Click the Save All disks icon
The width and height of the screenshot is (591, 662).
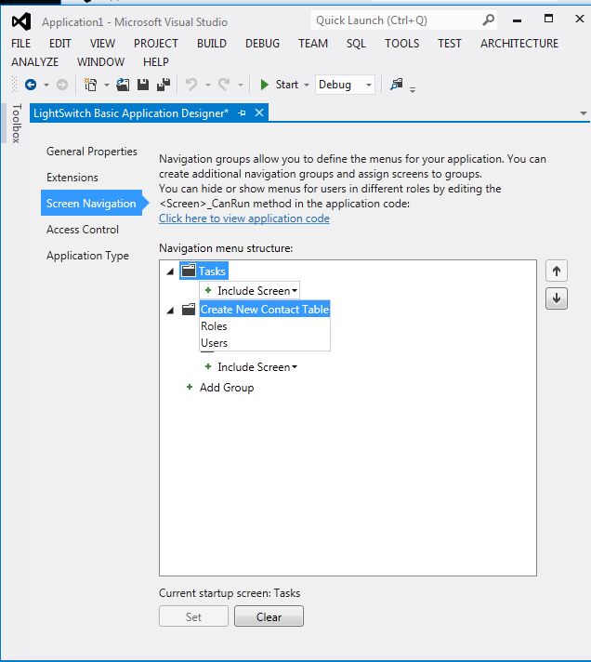click(x=164, y=85)
